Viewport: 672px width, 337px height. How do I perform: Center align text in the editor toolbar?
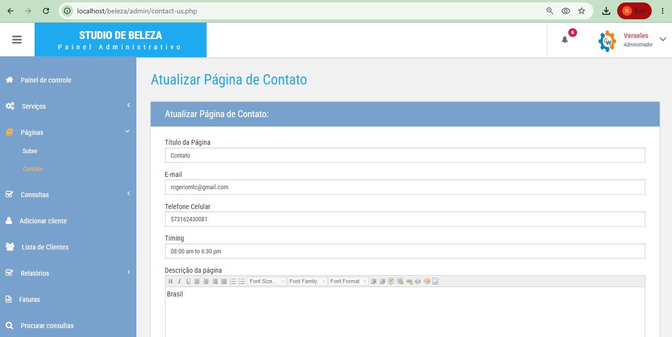click(206, 281)
